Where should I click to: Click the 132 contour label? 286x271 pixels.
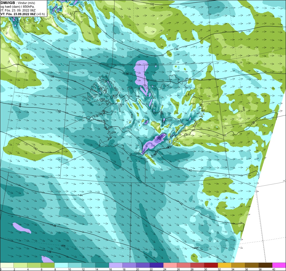152,4
